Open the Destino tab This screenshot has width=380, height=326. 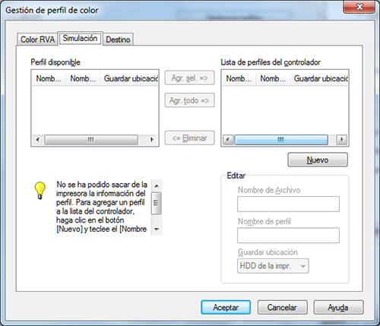pyautogui.click(x=118, y=40)
